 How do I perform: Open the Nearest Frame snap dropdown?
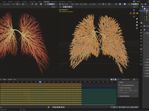tap(127, 80)
